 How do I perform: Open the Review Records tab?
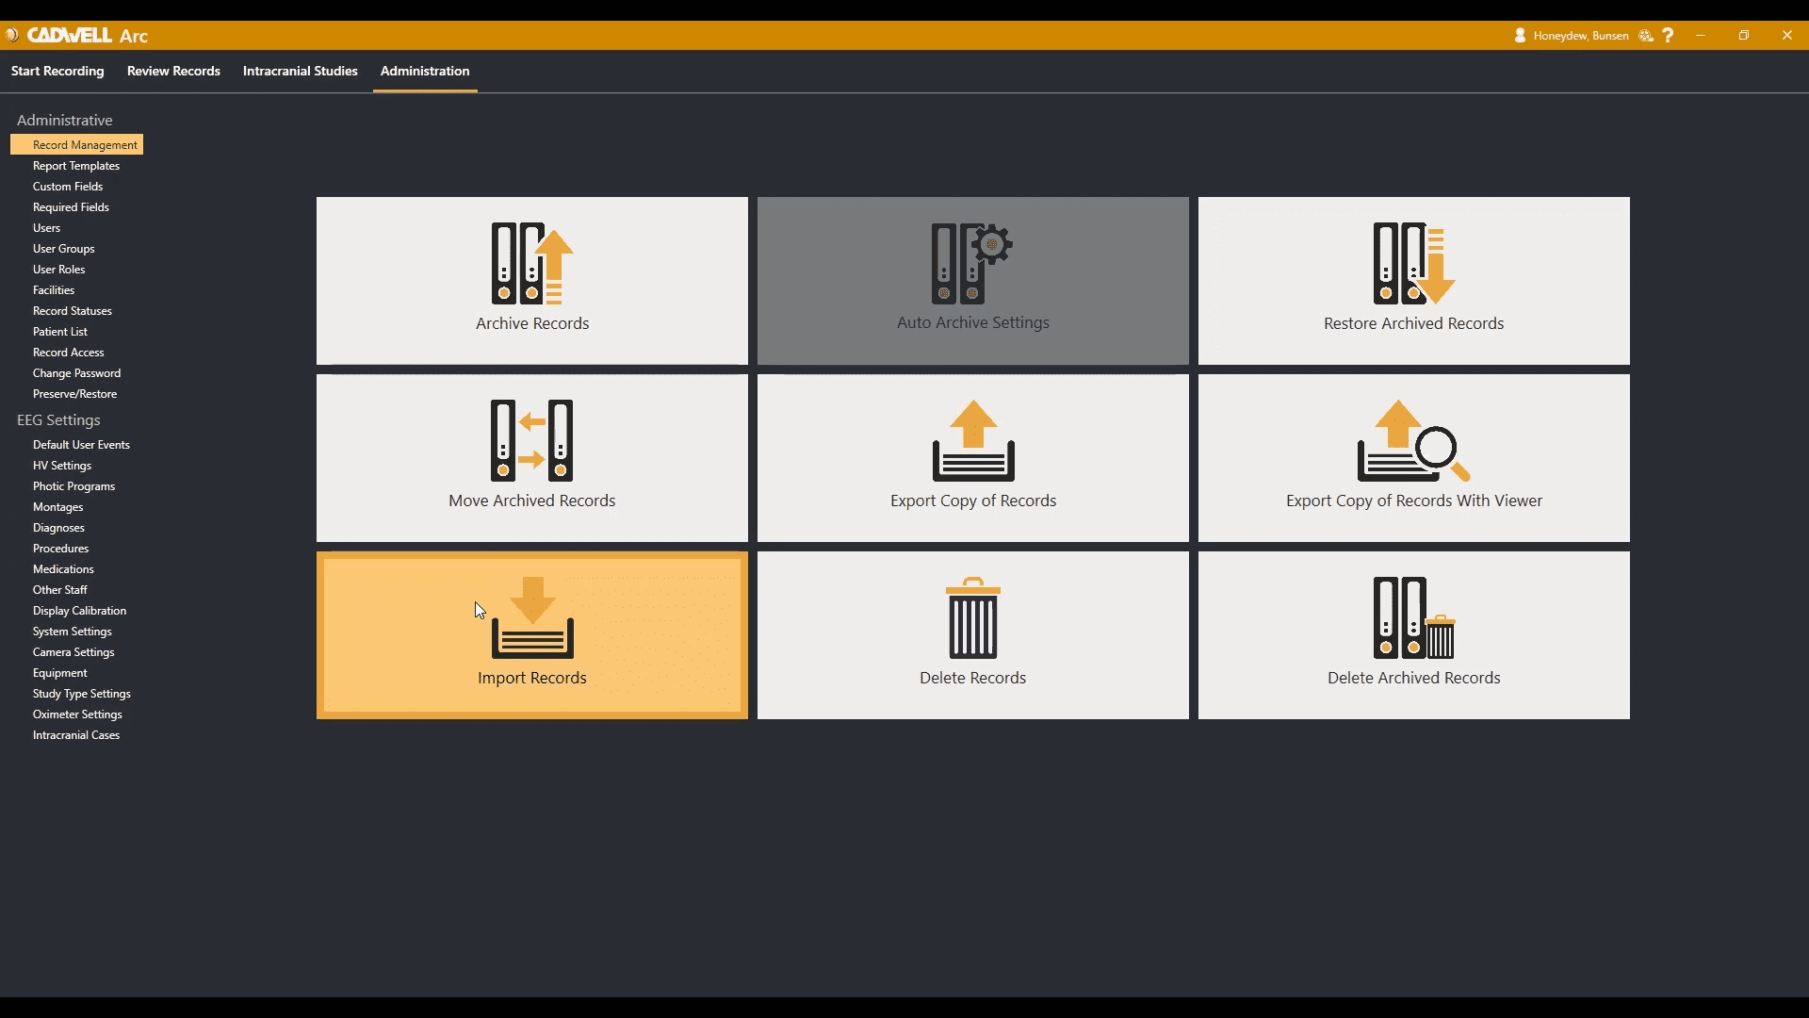click(173, 71)
